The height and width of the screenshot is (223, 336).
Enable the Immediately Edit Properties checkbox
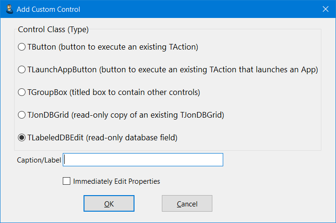67,181
